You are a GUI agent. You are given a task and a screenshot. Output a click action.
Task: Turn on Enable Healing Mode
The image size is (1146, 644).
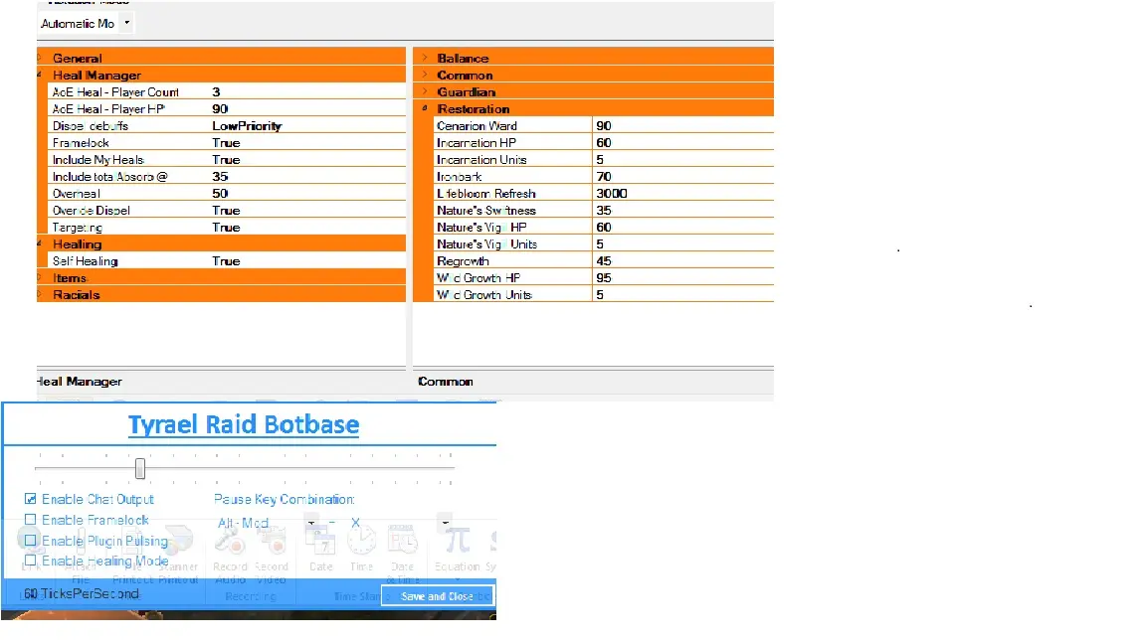click(31, 561)
